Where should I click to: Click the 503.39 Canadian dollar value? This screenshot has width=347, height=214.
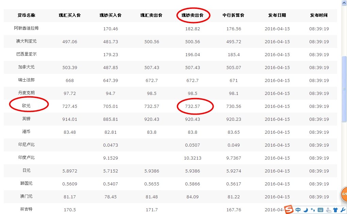[70, 67]
